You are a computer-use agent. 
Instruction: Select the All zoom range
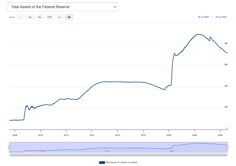coord(69,17)
